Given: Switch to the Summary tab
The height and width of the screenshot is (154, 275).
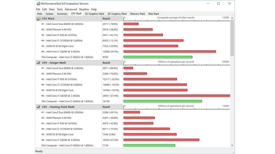Looking at the screenshot, I should click(62, 14).
